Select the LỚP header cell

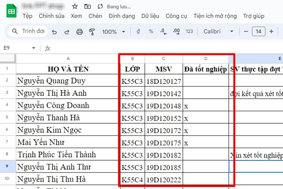pyautogui.click(x=132, y=69)
